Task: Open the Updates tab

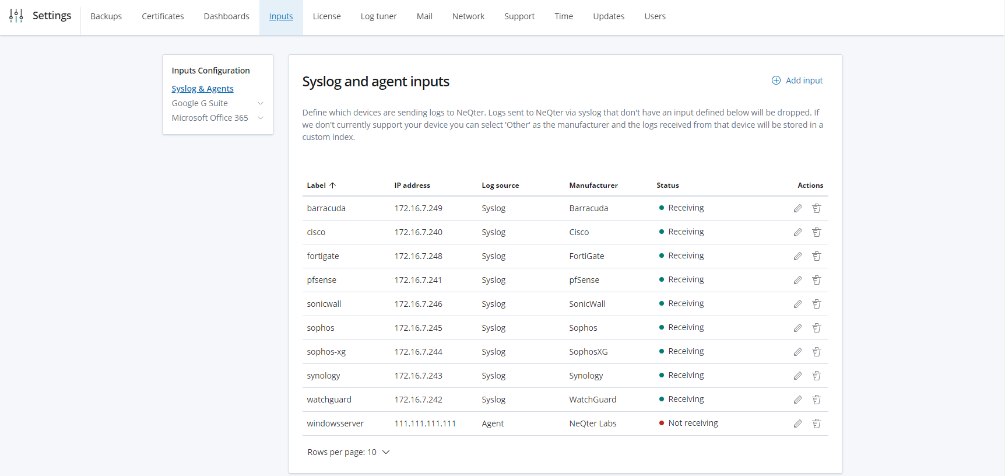Action: [x=609, y=16]
